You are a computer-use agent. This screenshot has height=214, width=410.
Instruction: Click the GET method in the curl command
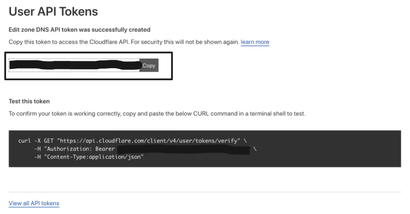coord(49,141)
